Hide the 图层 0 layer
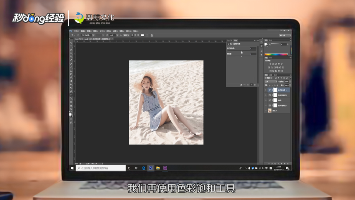The image size is (355, 200). tap(265, 110)
